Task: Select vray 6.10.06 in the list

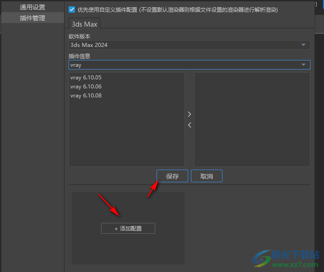Action: (86, 87)
